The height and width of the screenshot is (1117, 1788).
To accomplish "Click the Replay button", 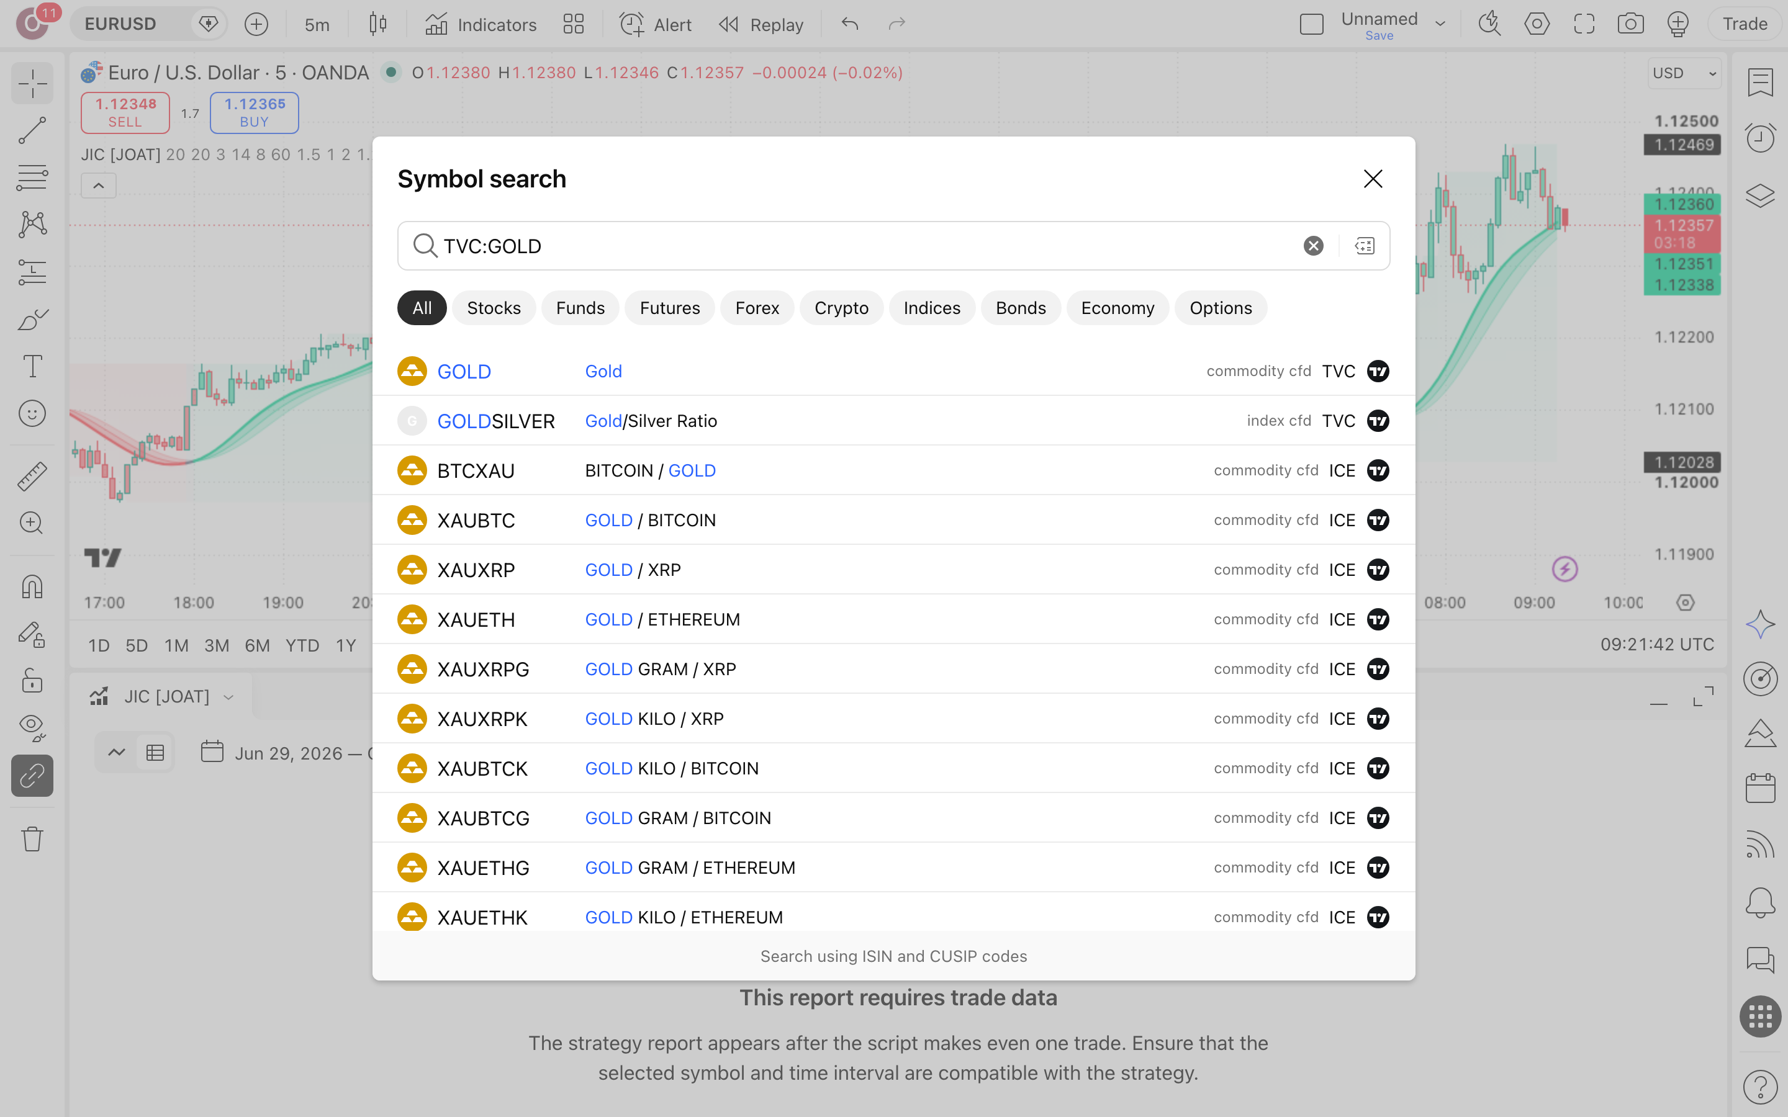I will [761, 24].
